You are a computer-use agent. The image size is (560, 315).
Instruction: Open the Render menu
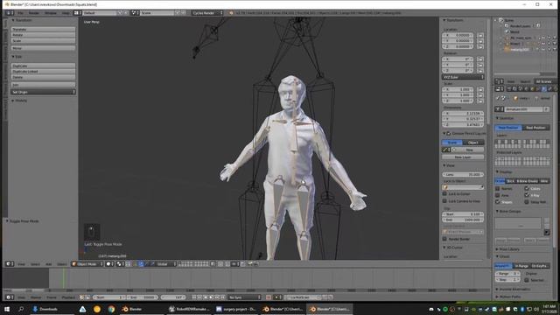pyautogui.click(x=34, y=13)
